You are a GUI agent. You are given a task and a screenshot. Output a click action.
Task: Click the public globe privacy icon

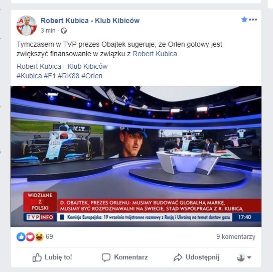64,31
